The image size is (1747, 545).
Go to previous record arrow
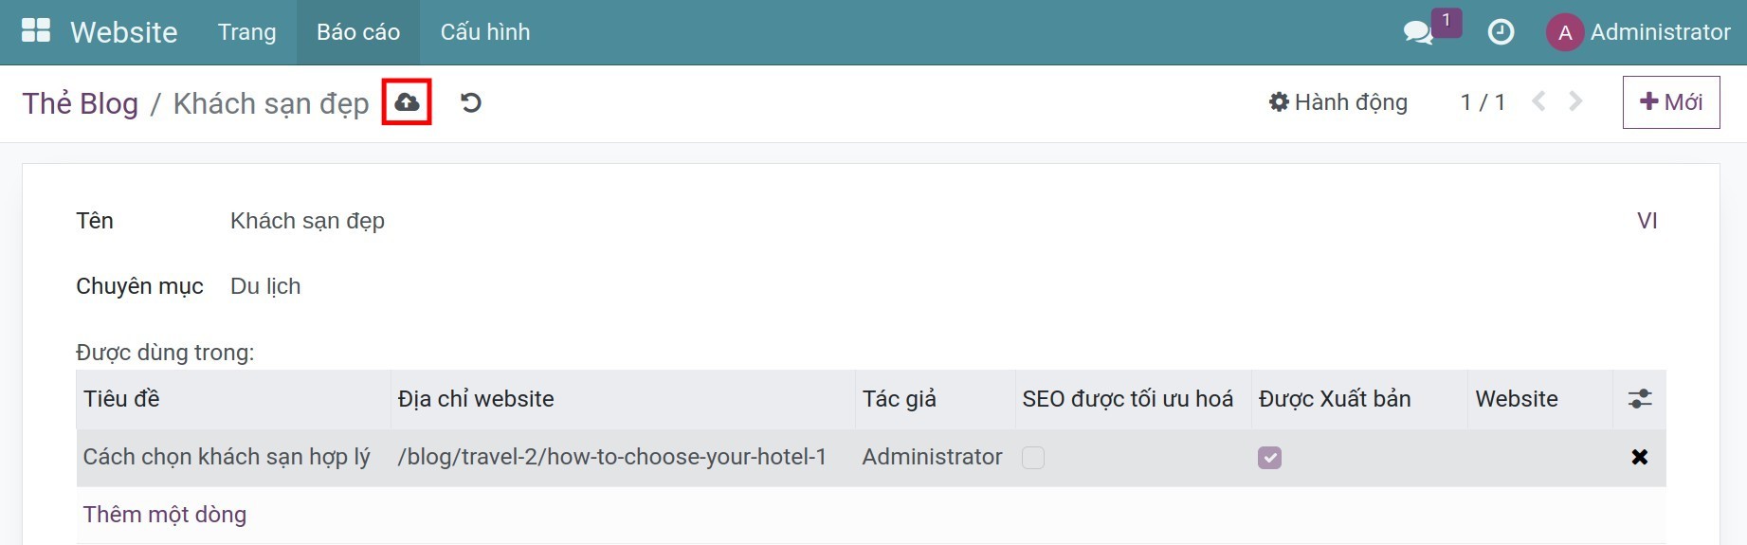(x=1538, y=101)
